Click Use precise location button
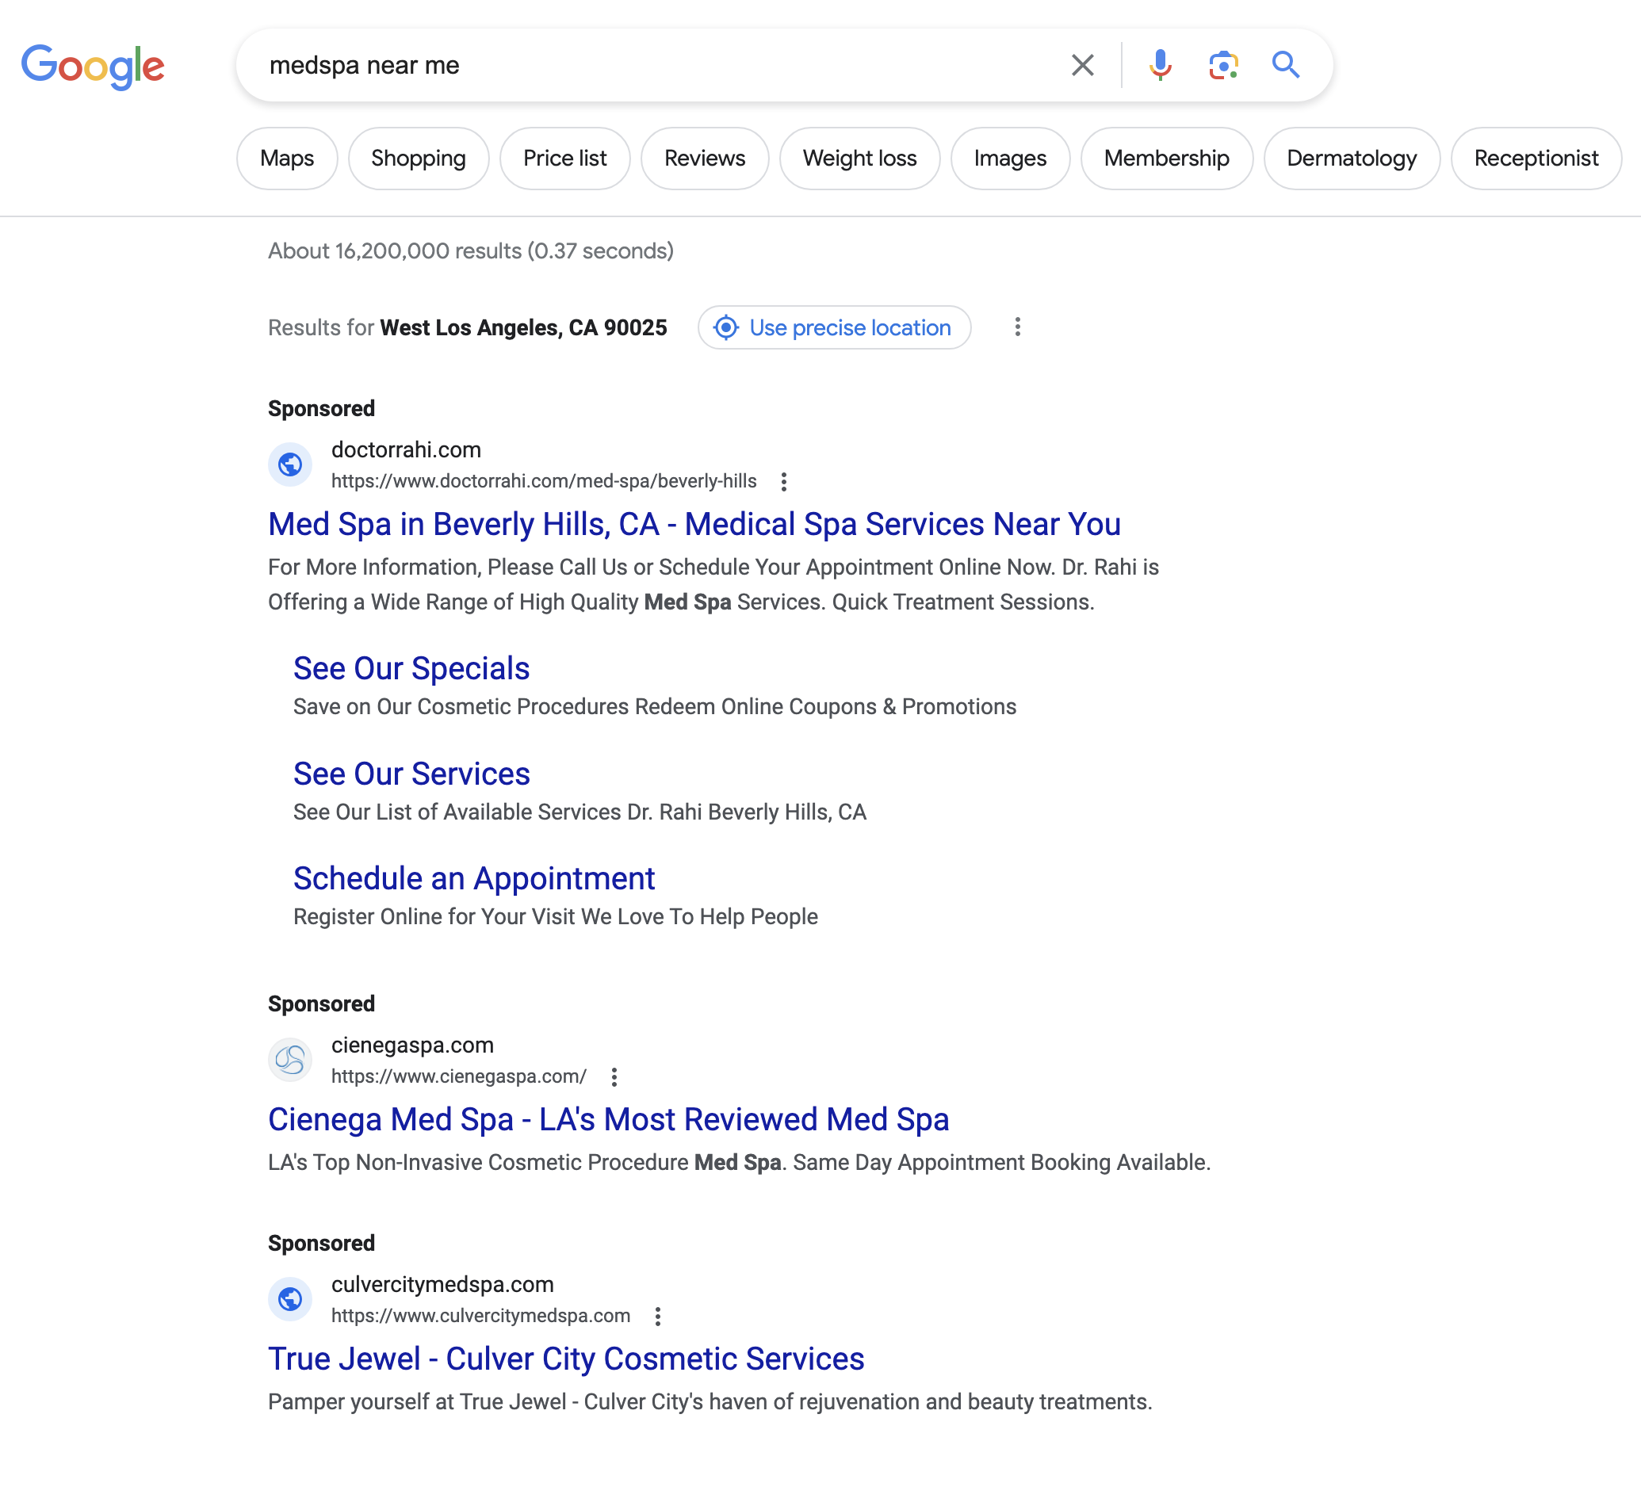This screenshot has height=1487, width=1641. point(834,327)
